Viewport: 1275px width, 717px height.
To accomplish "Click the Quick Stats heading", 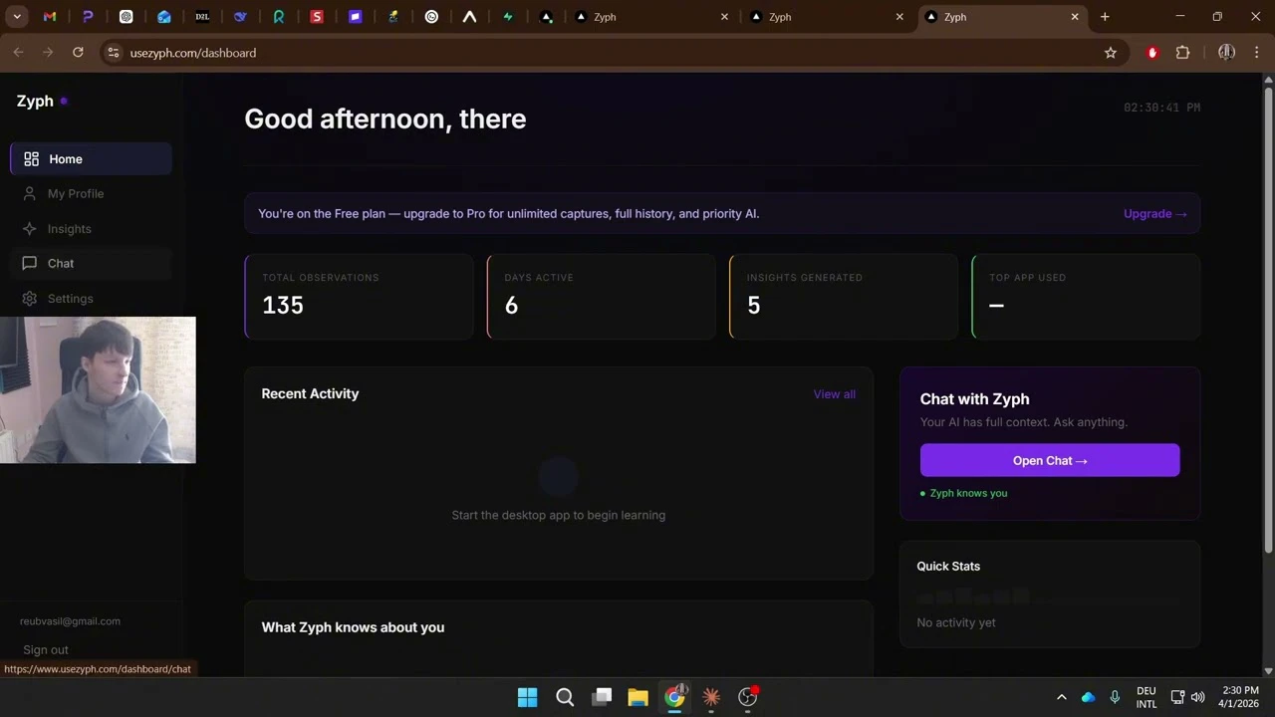I will click(948, 567).
